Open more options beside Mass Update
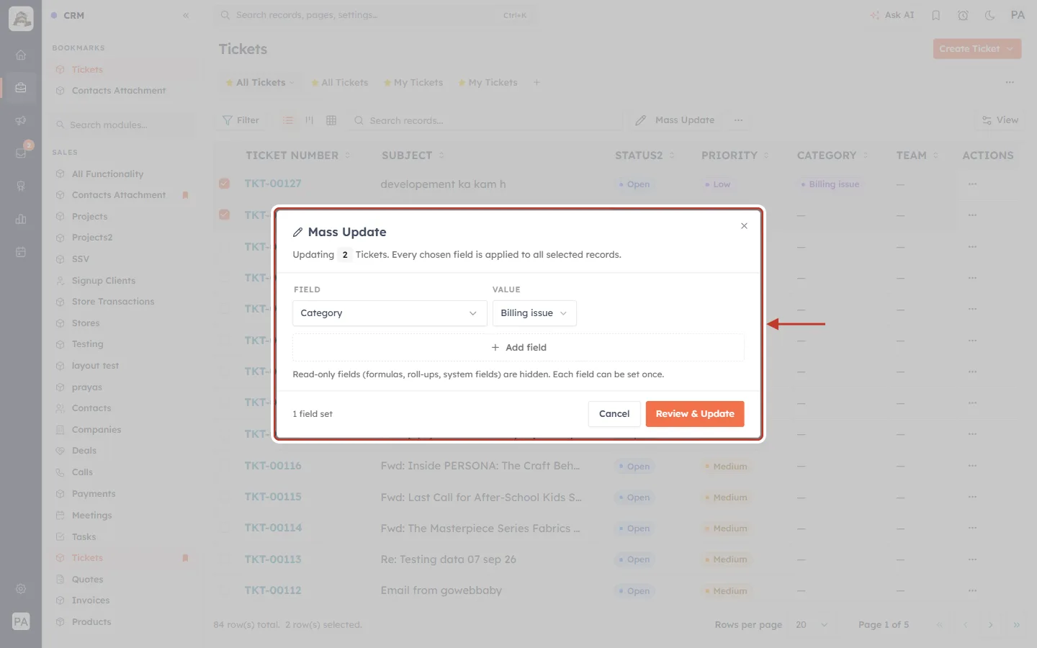Screen dimensions: 1037x648 coord(739,120)
